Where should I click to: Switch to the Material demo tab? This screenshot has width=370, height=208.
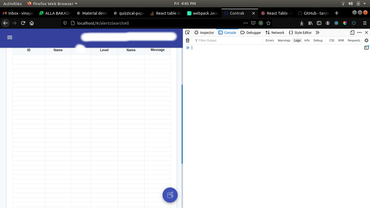(x=92, y=13)
